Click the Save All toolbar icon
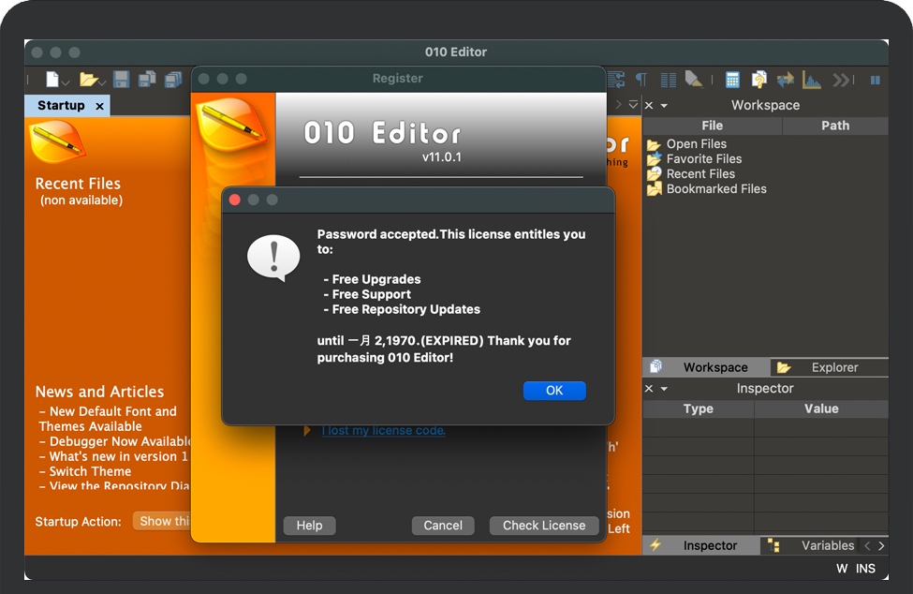Screen dimensions: 913x594 pos(173,80)
